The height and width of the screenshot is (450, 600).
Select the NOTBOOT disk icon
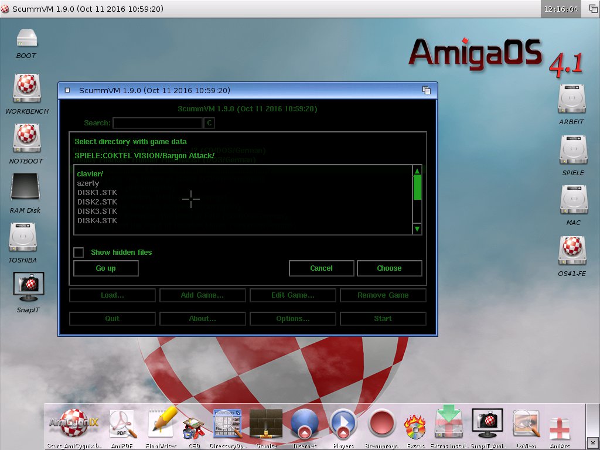point(27,138)
